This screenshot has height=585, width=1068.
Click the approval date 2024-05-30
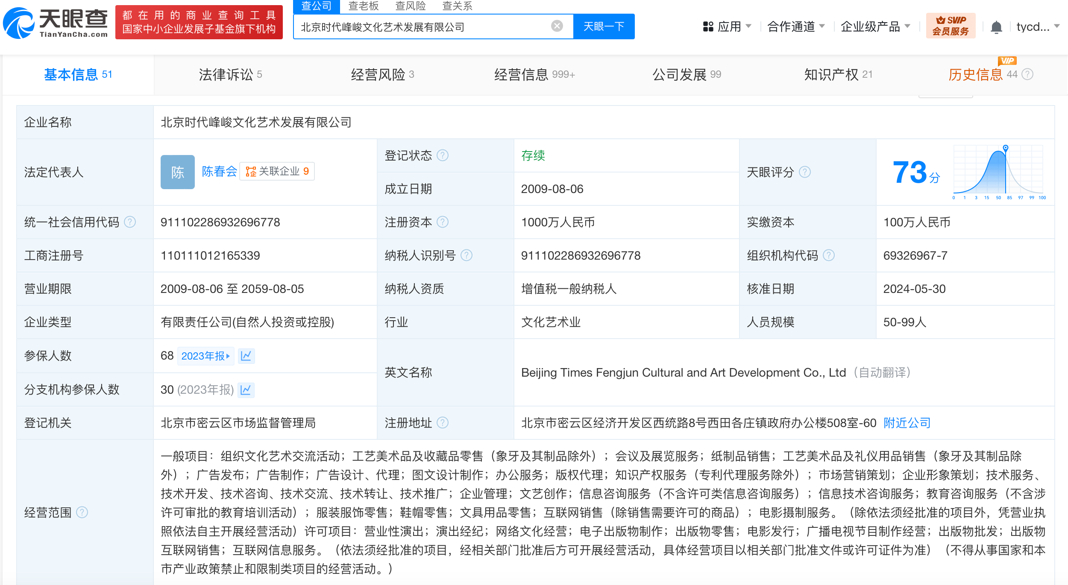point(914,289)
